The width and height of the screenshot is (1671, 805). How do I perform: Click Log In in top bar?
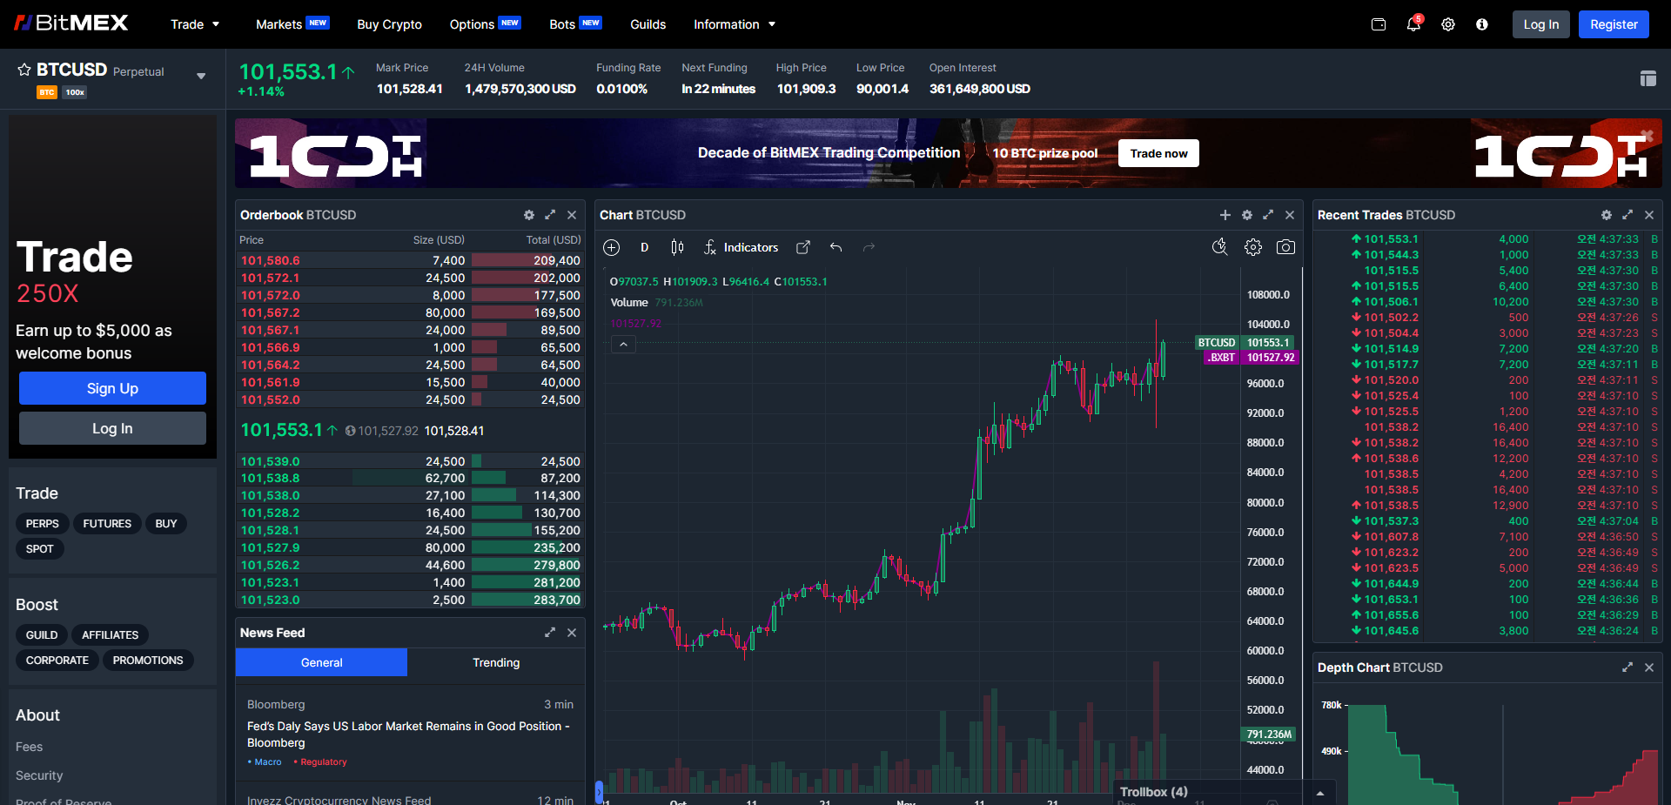[x=1541, y=24]
